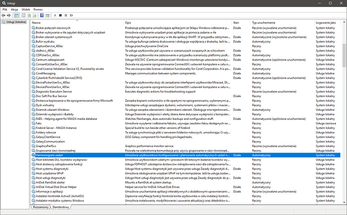The image size is (347, 215).
Task: Click the Back navigation arrow in toolbar
Action: (x=4, y=16)
